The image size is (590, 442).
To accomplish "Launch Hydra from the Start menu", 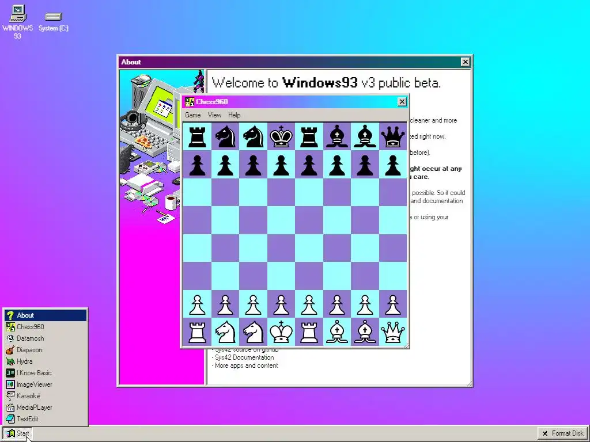I will coord(46,361).
